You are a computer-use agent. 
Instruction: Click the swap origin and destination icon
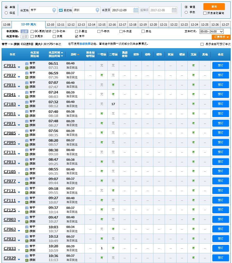tap(61, 10)
